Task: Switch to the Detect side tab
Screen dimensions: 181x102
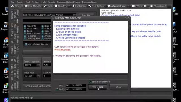Action: pyautogui.click(x=18, y=13)
